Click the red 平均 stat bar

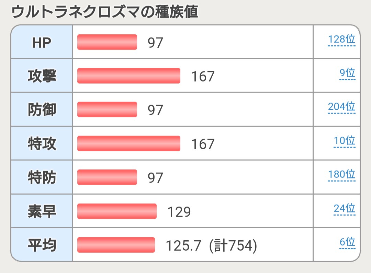click(116, 245)
